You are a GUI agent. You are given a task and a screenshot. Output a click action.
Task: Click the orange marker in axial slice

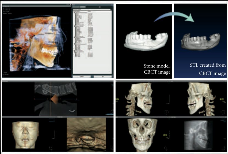pyautogui.click(x=55, y=100)
